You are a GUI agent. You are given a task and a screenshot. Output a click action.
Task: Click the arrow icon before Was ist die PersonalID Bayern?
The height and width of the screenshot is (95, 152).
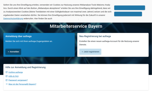tap(7, 84)
